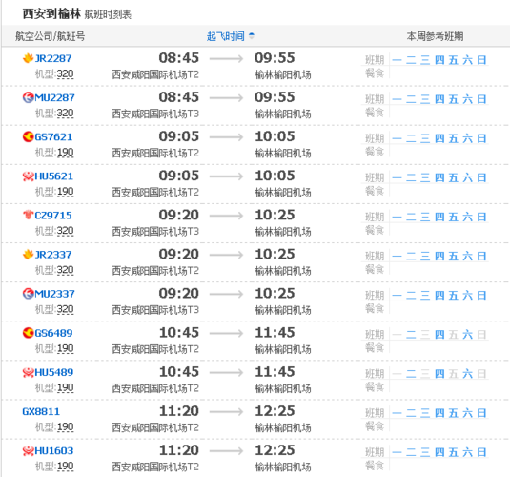Click arrival time 09:55 of MU2287

tap(275, 97)
